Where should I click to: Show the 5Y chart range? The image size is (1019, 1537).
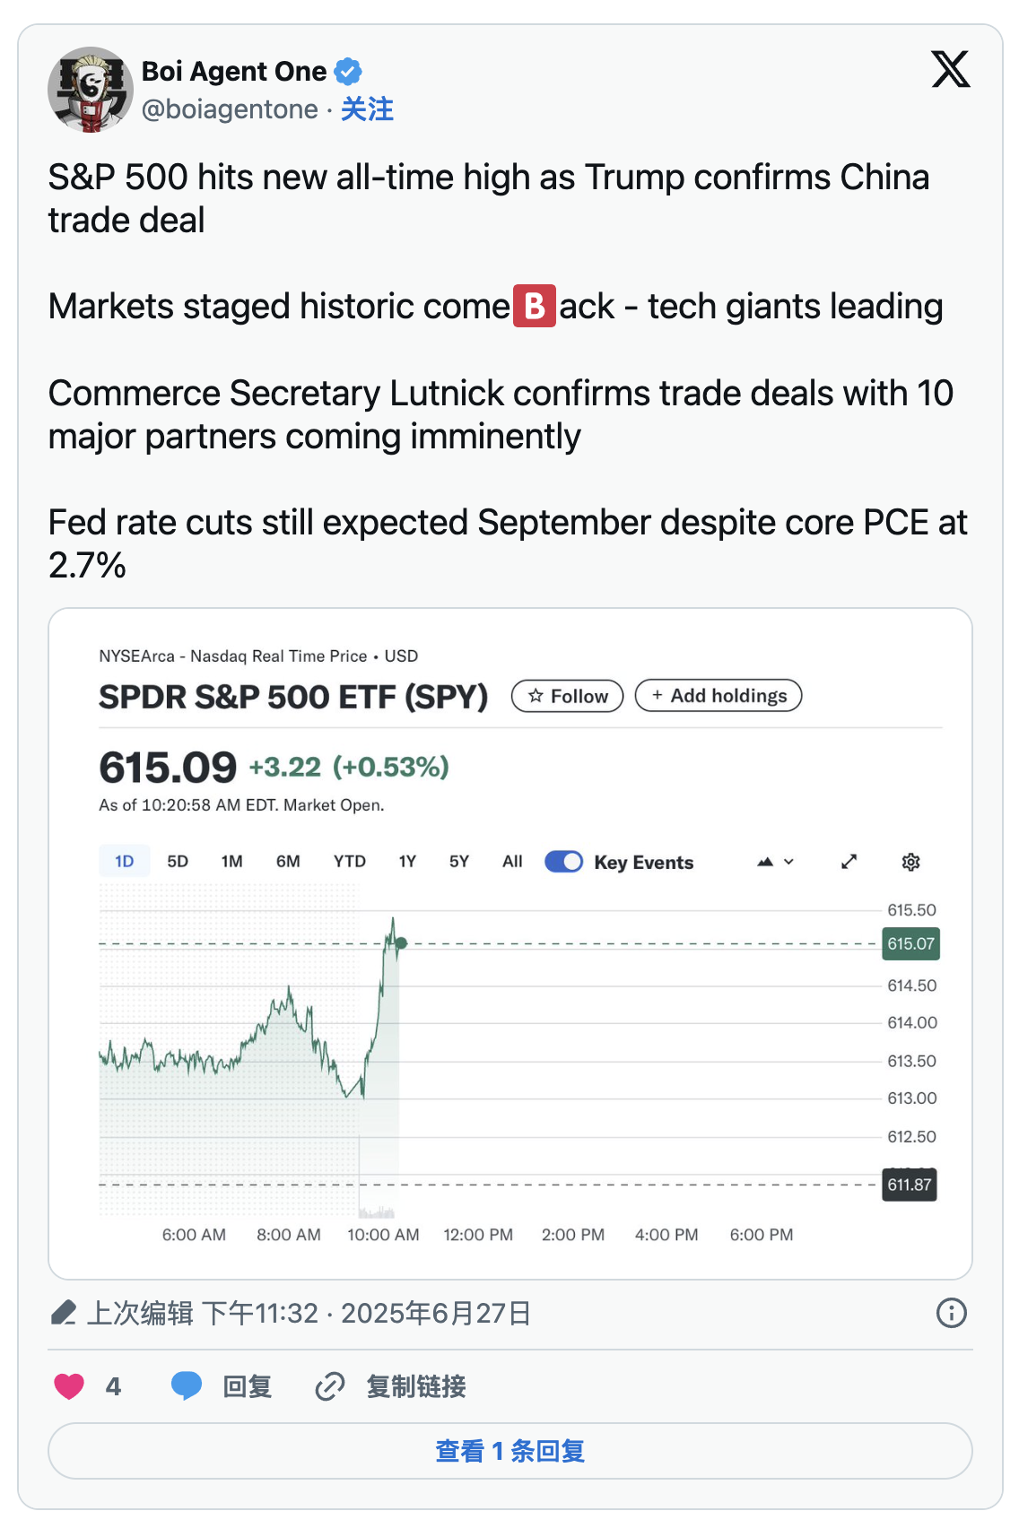458,862
